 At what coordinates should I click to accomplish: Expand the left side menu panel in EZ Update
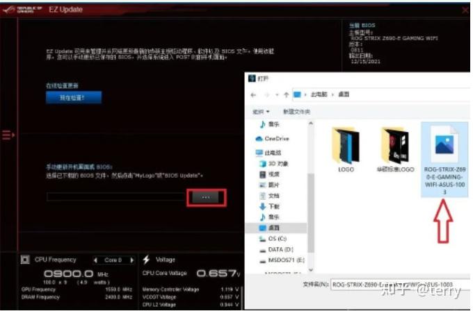pos(8,135)
